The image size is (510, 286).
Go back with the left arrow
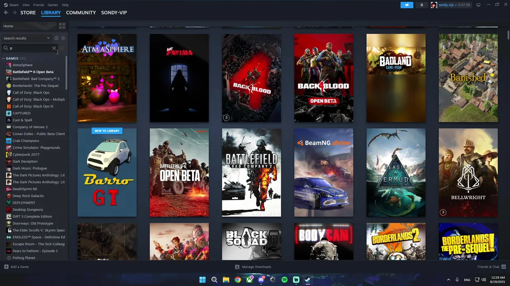(6, 13)
